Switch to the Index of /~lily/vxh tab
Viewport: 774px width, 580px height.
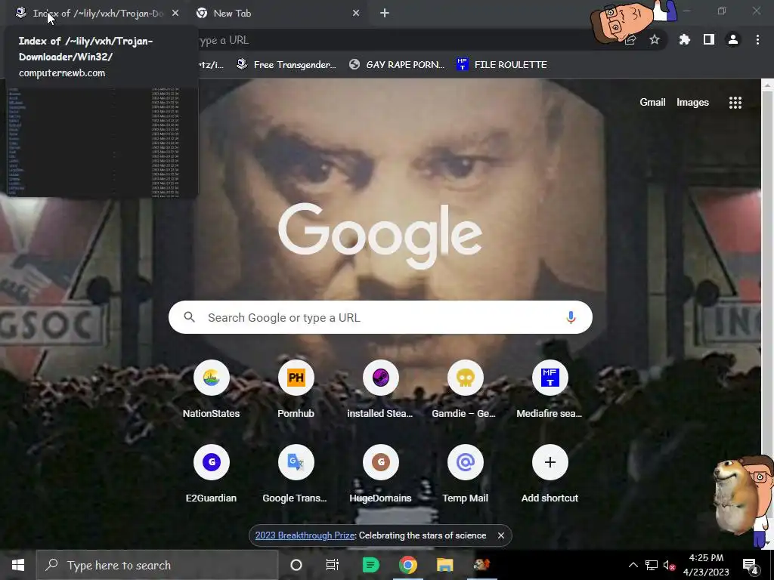click(96, 14)
